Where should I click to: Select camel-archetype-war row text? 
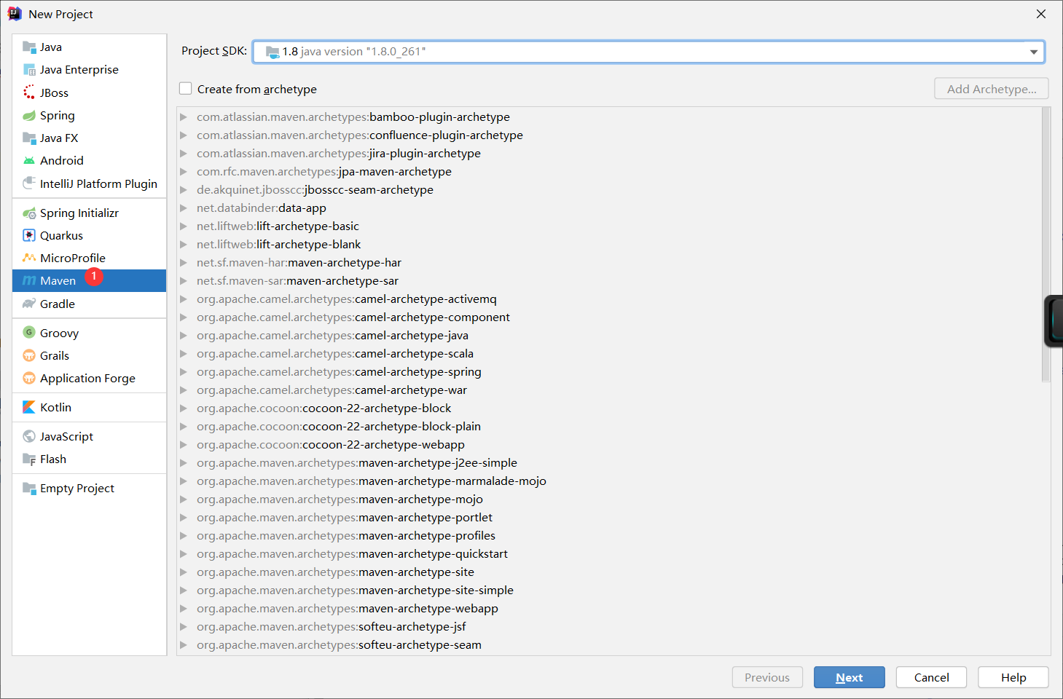pos(332,390)
